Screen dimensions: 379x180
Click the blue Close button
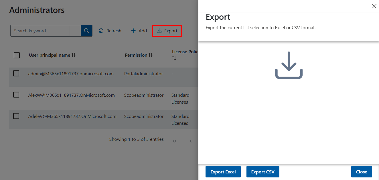tap(361, 172)
